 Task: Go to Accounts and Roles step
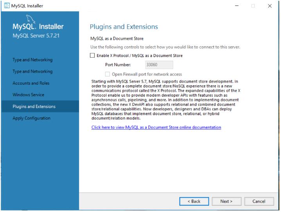coord(31,83)
